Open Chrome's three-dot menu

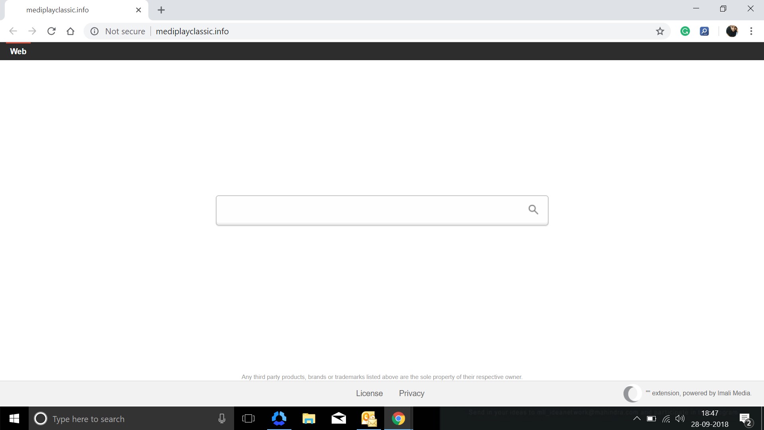(x=751, y=31)
